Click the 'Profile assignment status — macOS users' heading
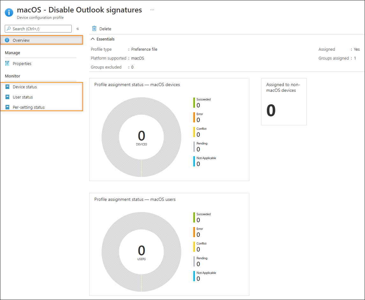The image size is (365, 300). point(135,199)
